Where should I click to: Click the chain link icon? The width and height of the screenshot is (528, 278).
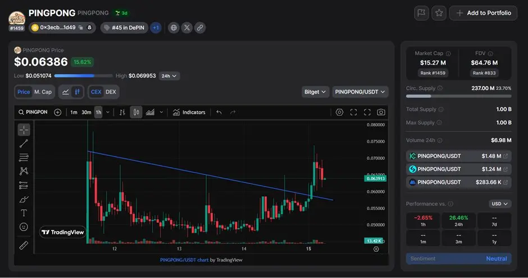point(200,27)
